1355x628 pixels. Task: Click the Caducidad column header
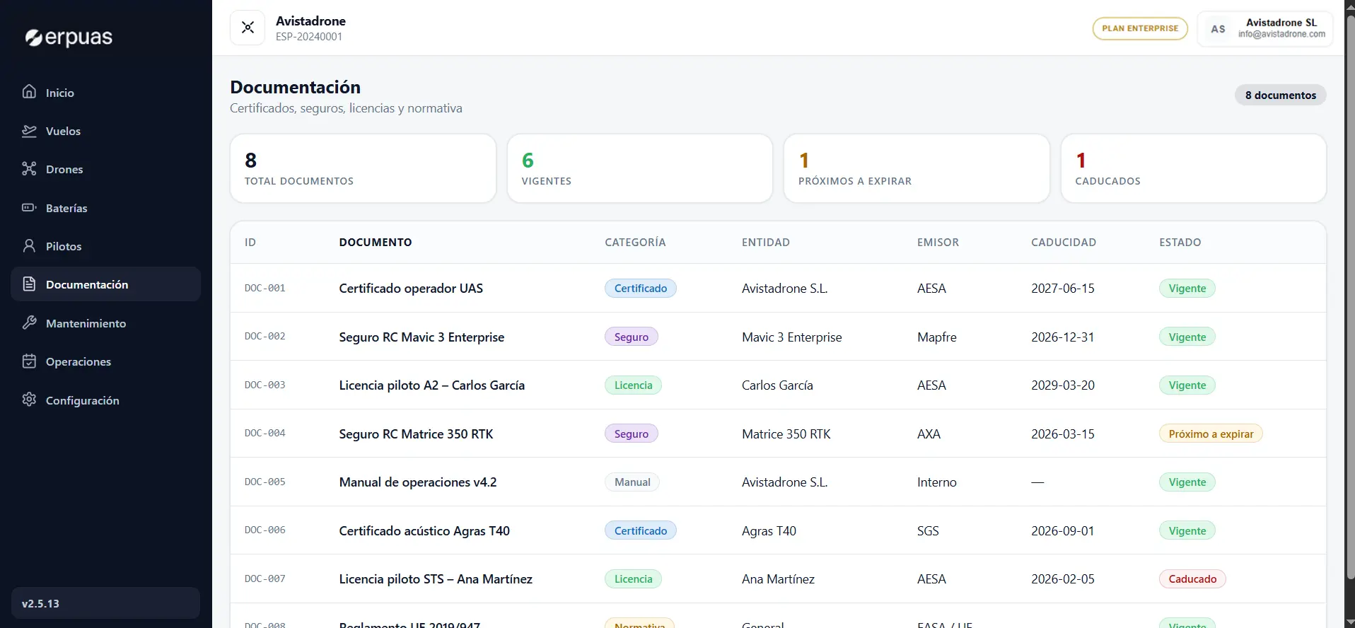1064,243
